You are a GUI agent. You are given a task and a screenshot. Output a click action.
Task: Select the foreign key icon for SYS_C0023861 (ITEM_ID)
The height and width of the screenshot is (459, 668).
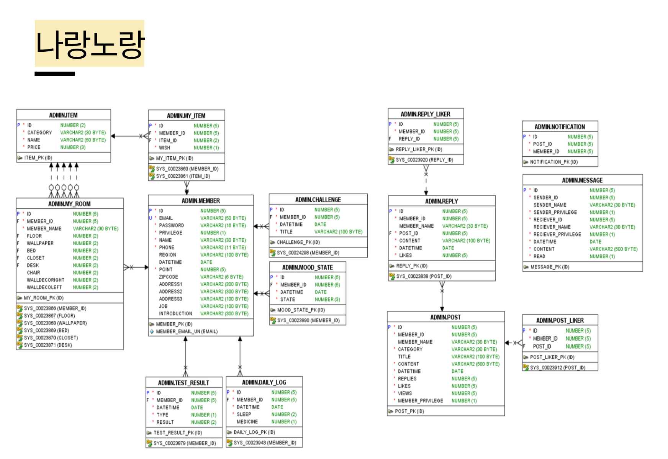(x=152, y=176)
